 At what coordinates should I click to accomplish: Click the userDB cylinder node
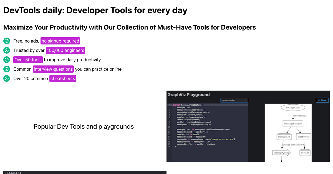(x=305, y=152)
